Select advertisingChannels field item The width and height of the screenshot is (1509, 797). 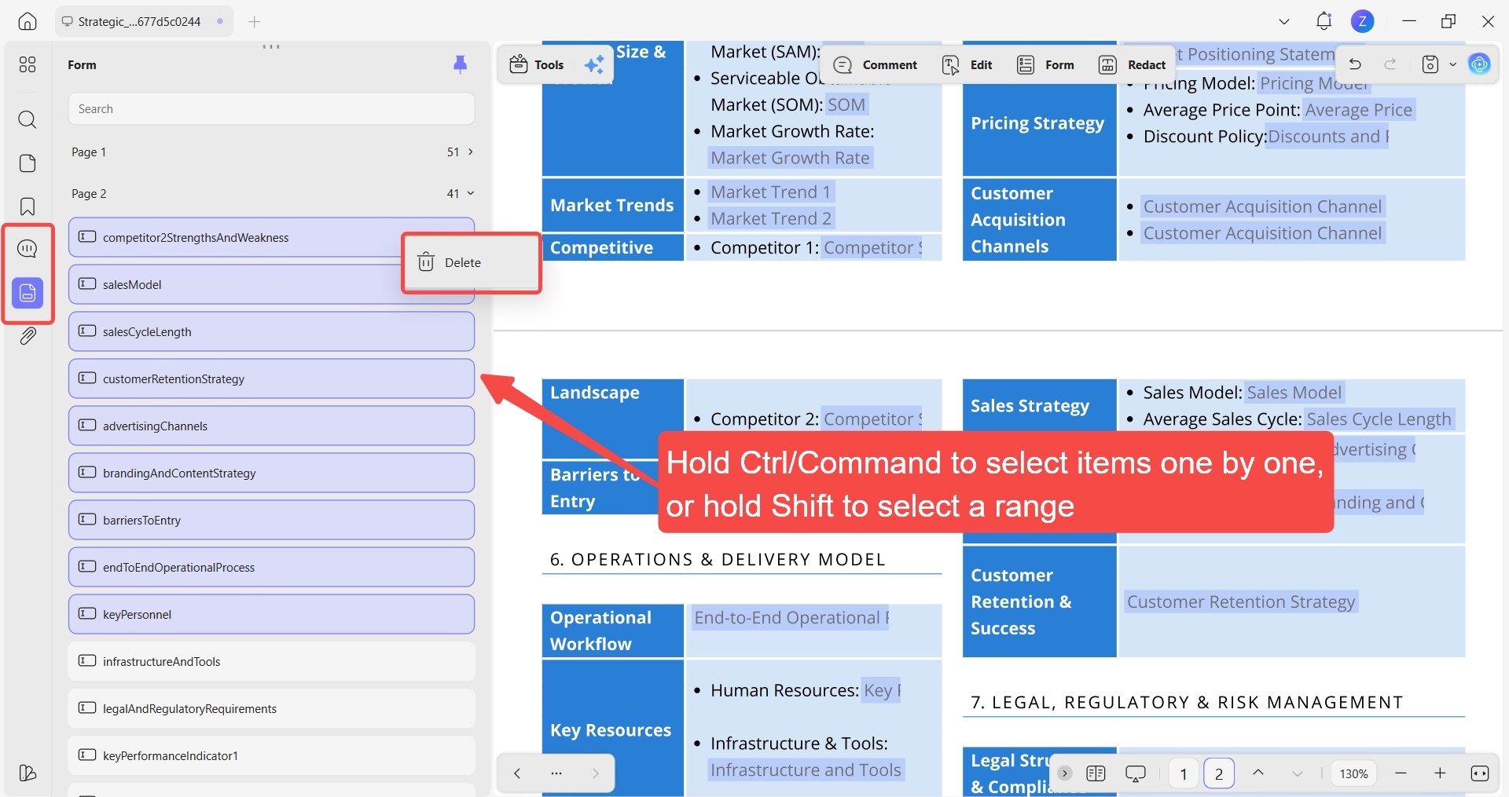pos(271,426)
